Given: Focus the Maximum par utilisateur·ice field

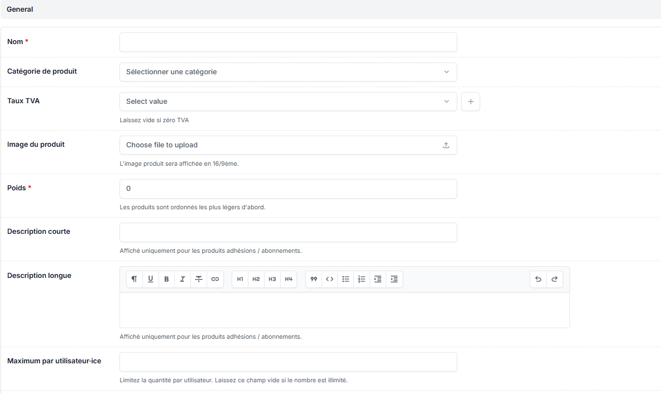Looking at the screenshot, I should (x=288, y=362).
